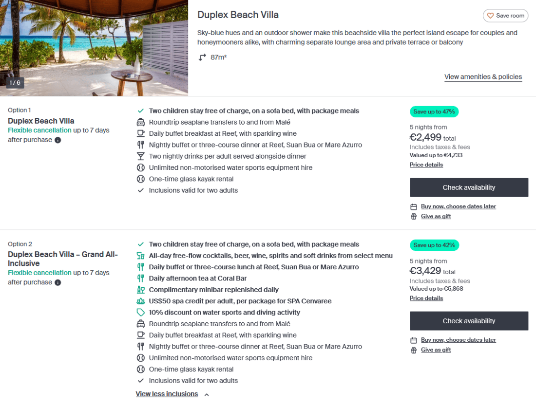Screen dimensions: 536x408
Task: Open Price details under €2,499 total
Action: pos(426,165)
